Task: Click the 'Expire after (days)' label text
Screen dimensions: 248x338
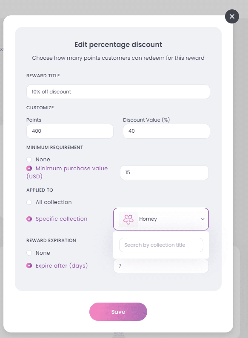Action: (62, 265)
